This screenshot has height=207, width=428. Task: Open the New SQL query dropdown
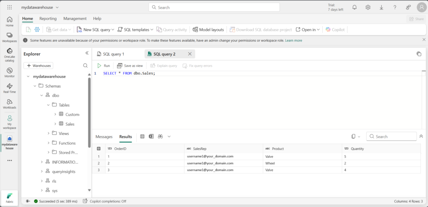tap(113, 30)
